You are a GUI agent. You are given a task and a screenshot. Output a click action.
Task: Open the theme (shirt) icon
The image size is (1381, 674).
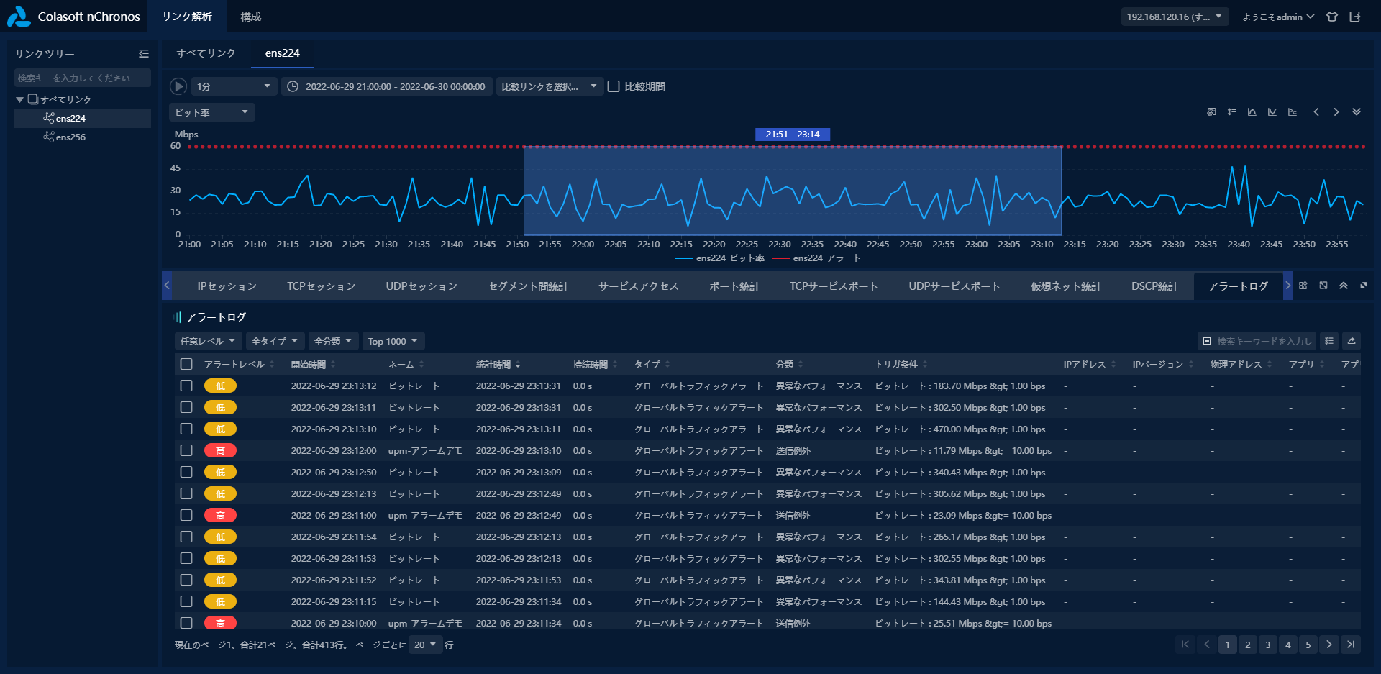pyautogui.click(x=1332, y=17)
